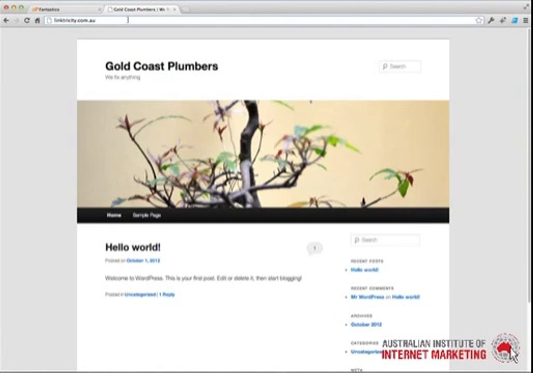Click the bonsai header image
The image size is (533, 373).
click(x=263, y=153)
